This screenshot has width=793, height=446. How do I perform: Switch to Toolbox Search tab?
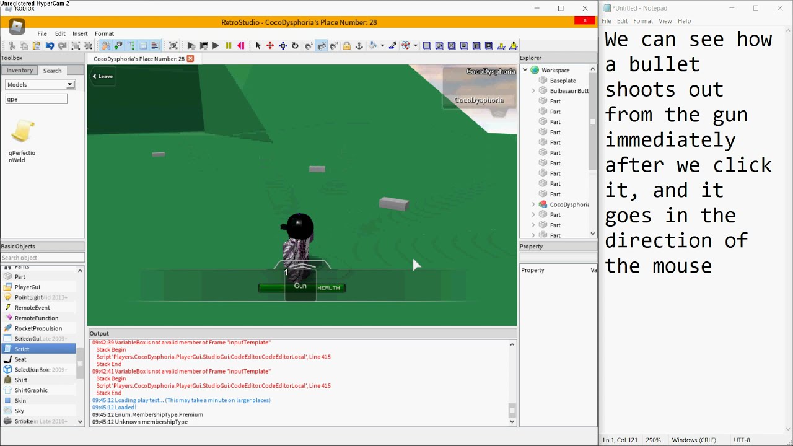(52, 71)
